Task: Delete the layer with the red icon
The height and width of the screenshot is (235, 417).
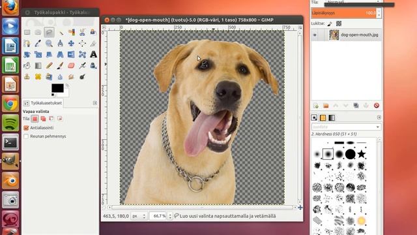Action: tap(377, 106)
